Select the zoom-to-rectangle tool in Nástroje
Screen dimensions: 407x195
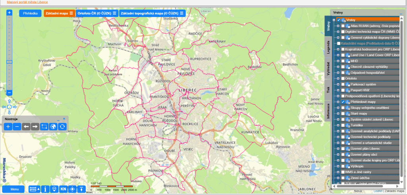(x=44, y=127)
